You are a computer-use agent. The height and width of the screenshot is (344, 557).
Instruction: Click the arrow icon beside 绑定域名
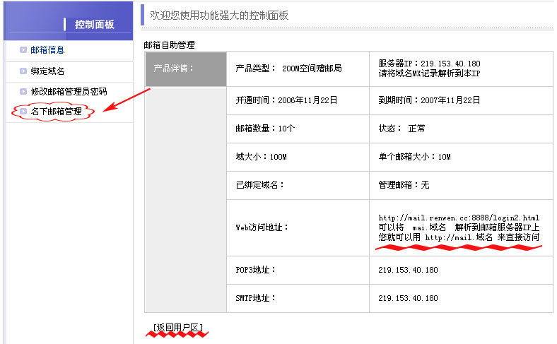(x=23, y=71)
